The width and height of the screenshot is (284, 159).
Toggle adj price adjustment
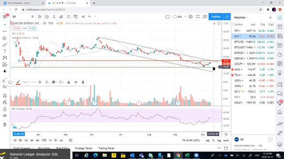(x=208, y=140)
